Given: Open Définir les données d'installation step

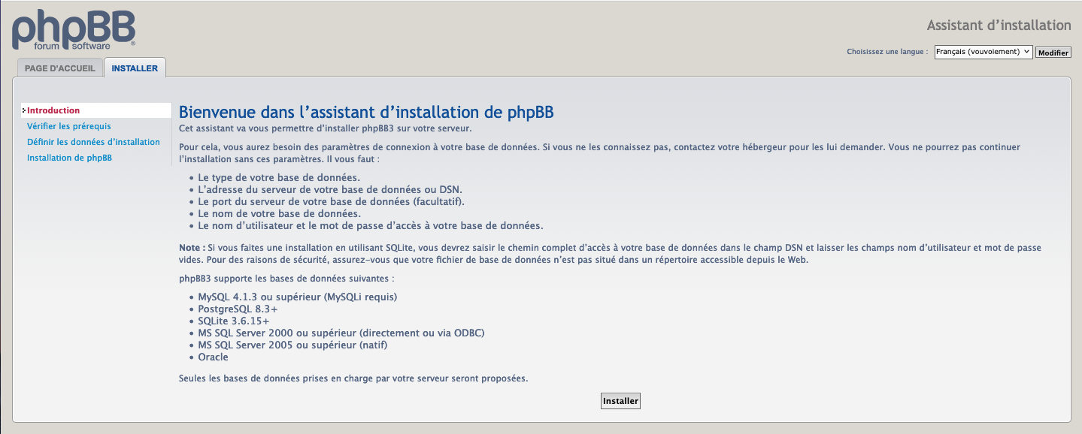Looking at the screenshot, I should 93,142.
